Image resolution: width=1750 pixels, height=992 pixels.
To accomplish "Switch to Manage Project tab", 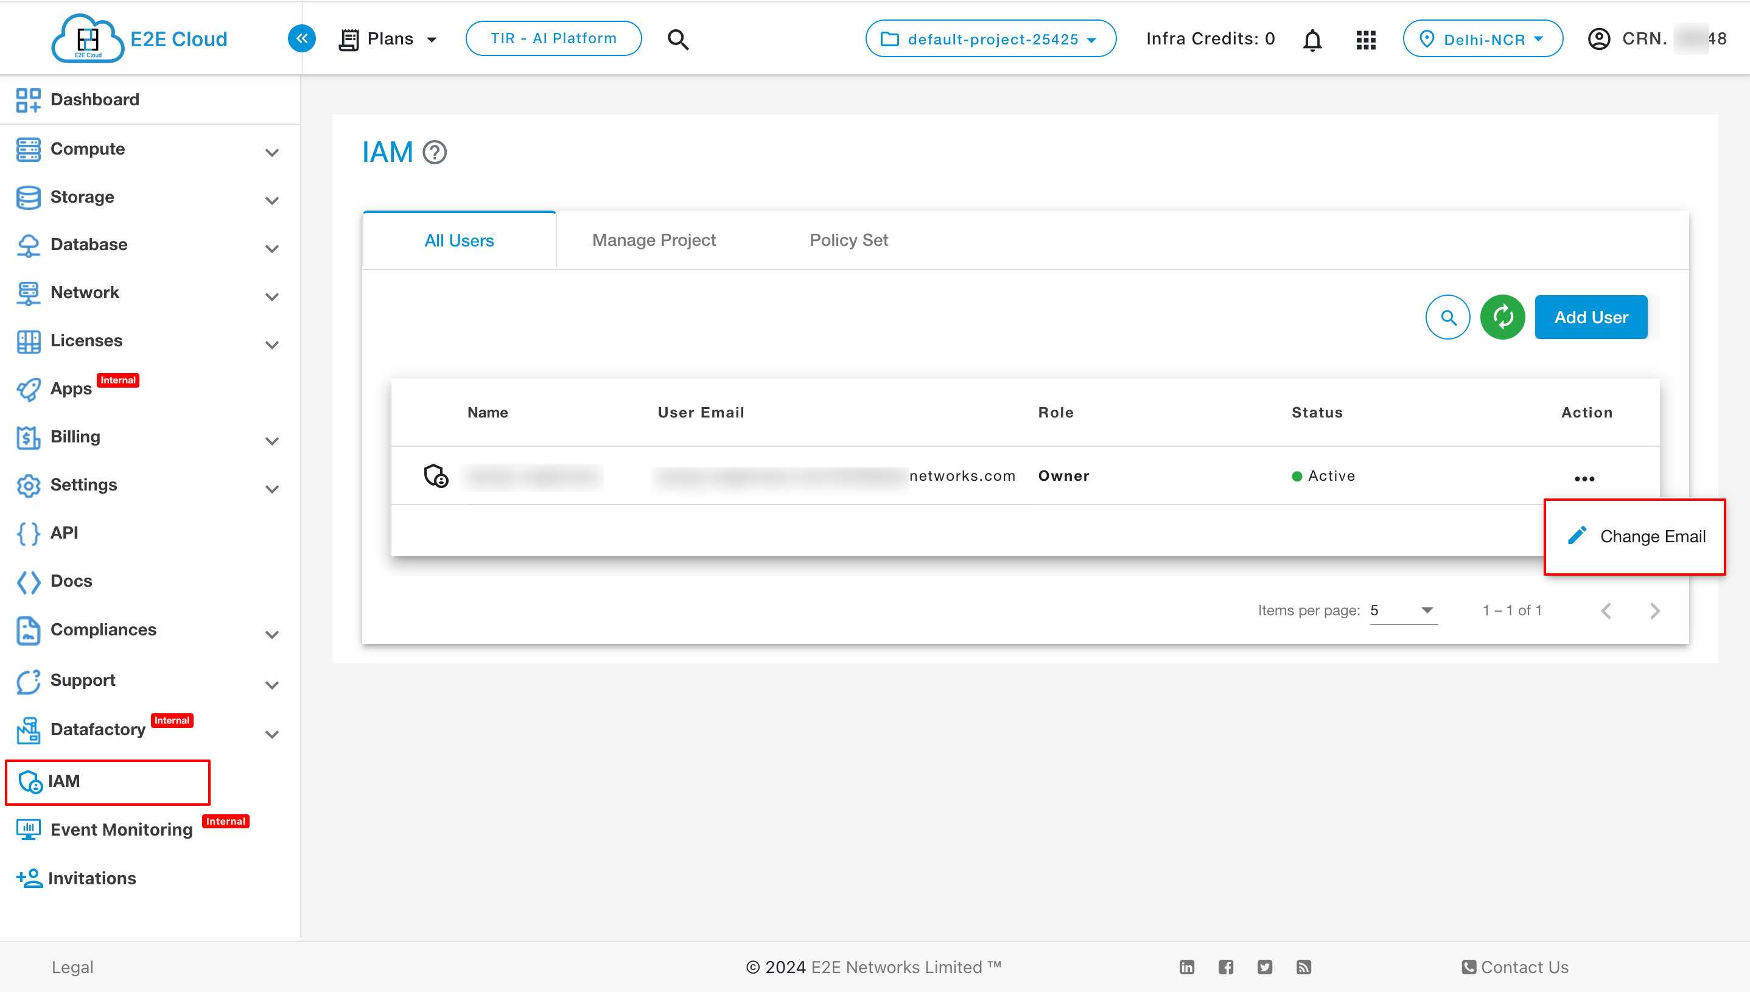I will tap(654, 240).
